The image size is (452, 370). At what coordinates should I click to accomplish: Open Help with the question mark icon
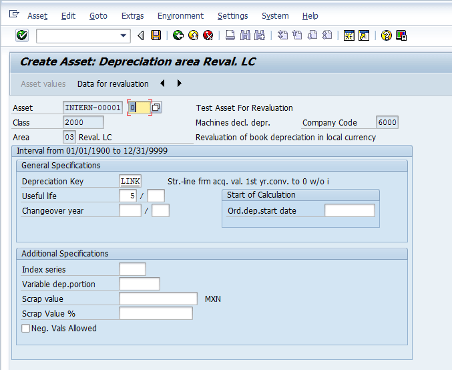click(386, 35)
